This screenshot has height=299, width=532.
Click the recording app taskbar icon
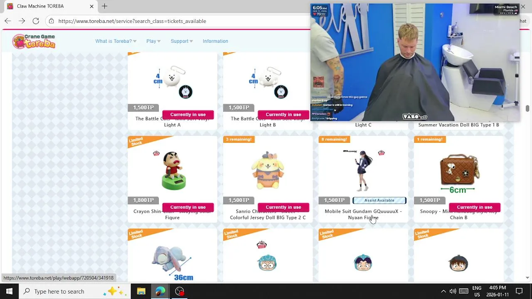click(x=180, y=291)
